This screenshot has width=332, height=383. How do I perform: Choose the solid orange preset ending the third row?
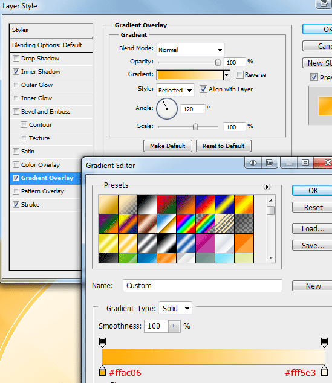244,243
